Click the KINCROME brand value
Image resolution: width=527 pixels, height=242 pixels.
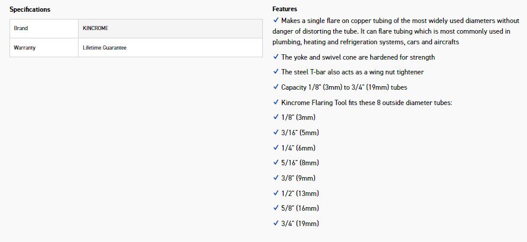95,28
